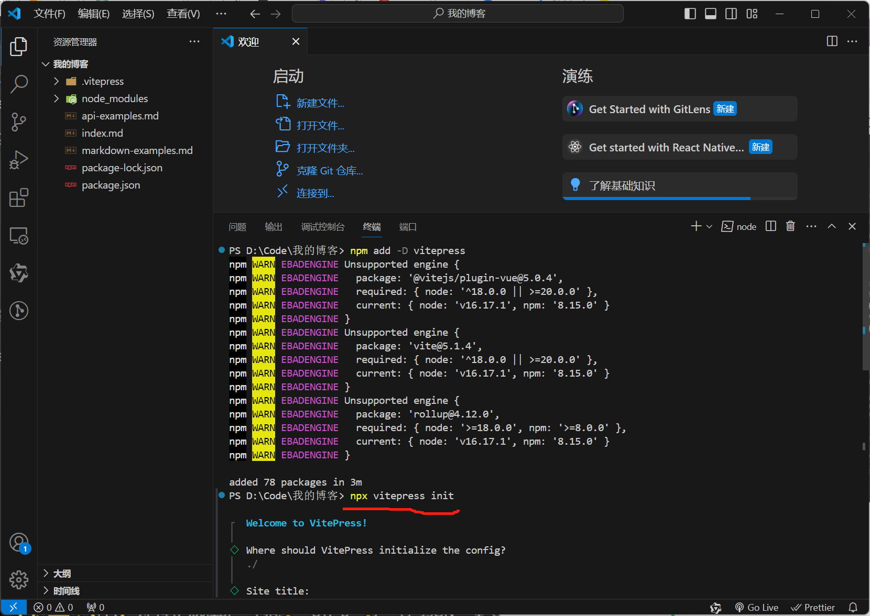This screenshot has width=870, height=616.
Task: Open Get Started with GitLens walkthrough
Action: [680, 109]
